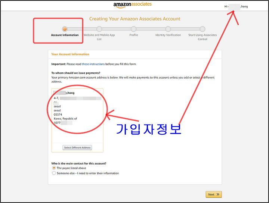
Task: Click the Start Using Associates Central step circle
Action: tap(202, 29)
